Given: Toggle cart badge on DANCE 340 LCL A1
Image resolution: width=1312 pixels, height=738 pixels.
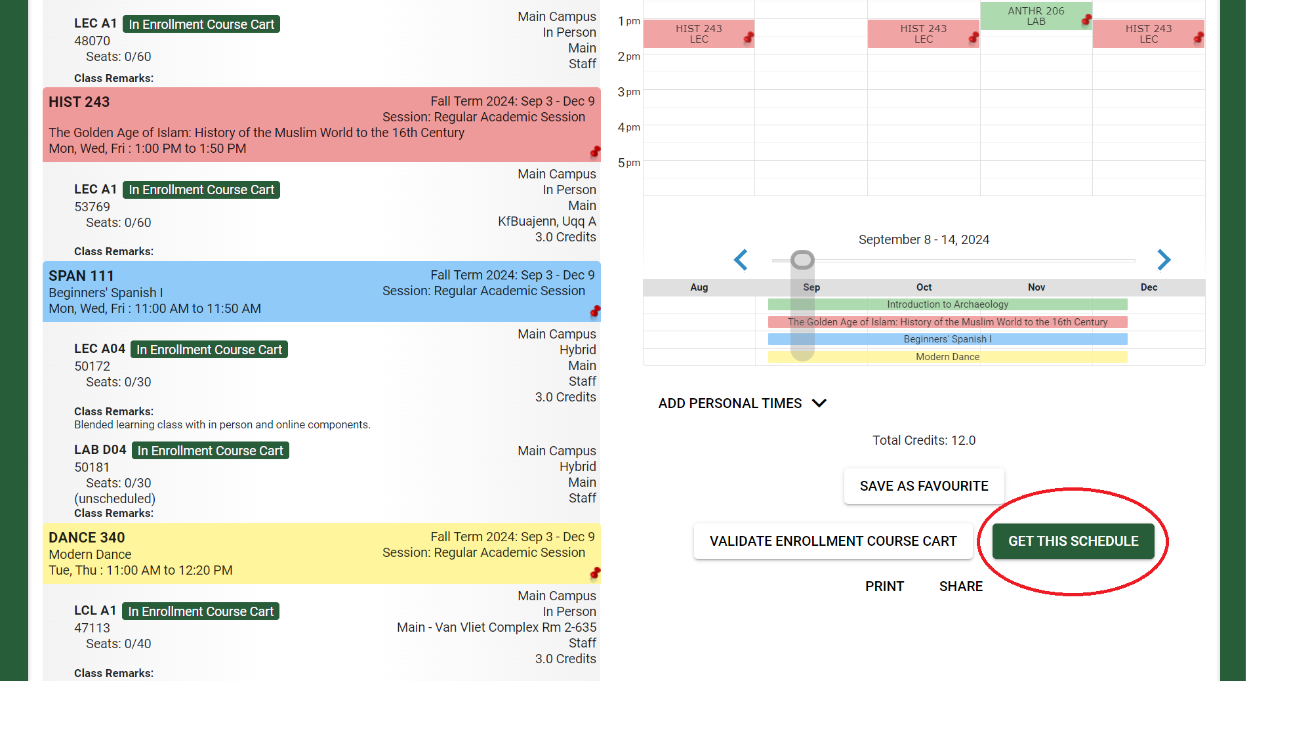Looking at the screenshot, I should coord(200,611).
